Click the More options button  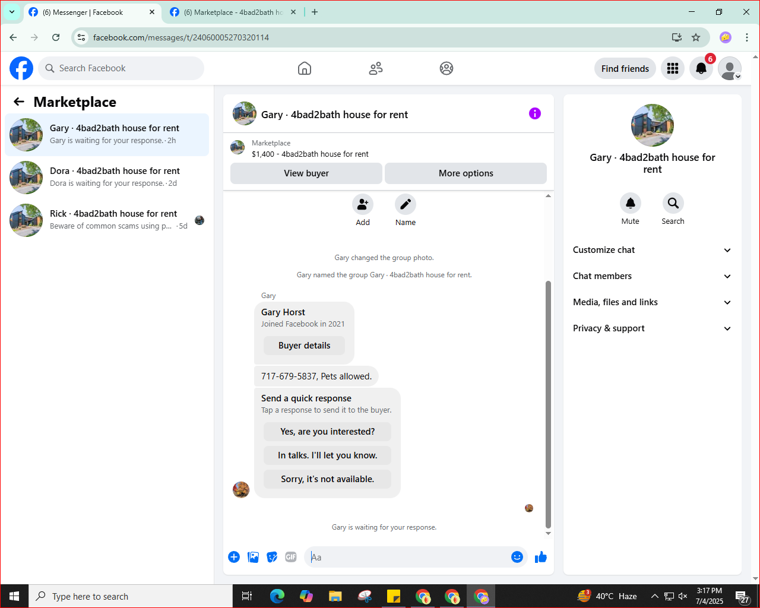pyautogui.click(x=466, y=173)
